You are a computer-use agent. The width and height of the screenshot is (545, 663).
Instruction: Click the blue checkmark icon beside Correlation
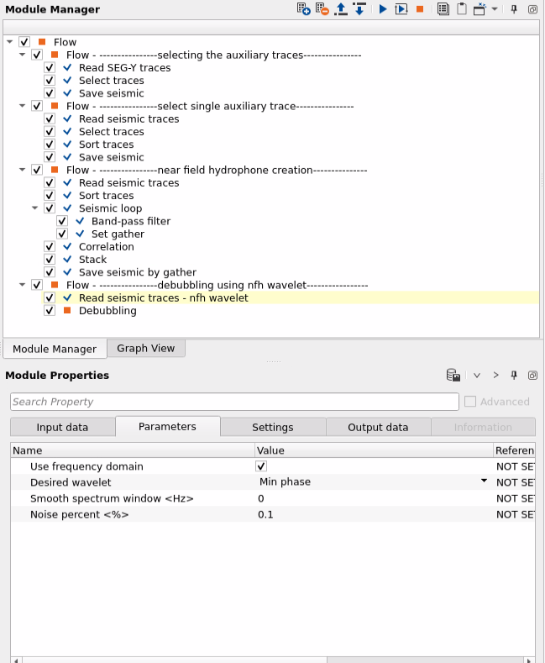click(x=67, y=246)
